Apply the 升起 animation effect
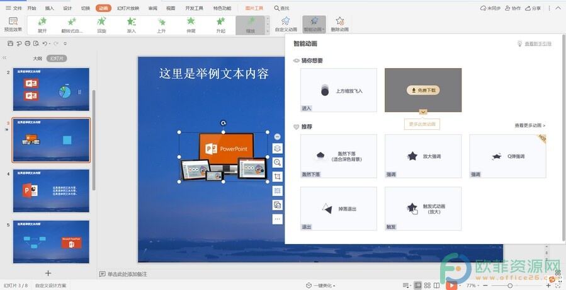The height and width of the screenshot is (290, 566). coord(221,25)
